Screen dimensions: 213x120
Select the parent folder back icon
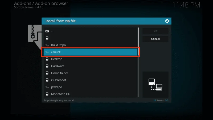click(x=47, y=31)
